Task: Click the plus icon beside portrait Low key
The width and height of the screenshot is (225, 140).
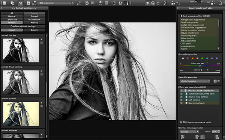Action: point(42,40)
